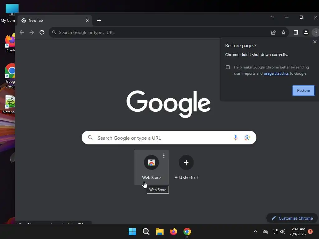Viewport: 319px width, 239px height.
Task: Open the profile avatar menu
Action: [x=306, y=32]
